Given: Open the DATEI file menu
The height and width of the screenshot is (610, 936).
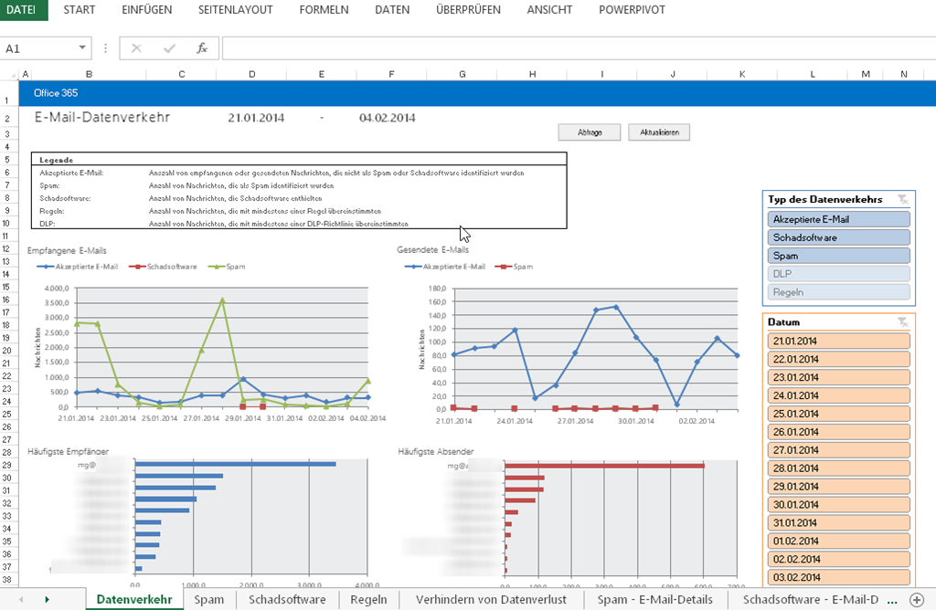Looking at the screenshot, I should point(21,10).
